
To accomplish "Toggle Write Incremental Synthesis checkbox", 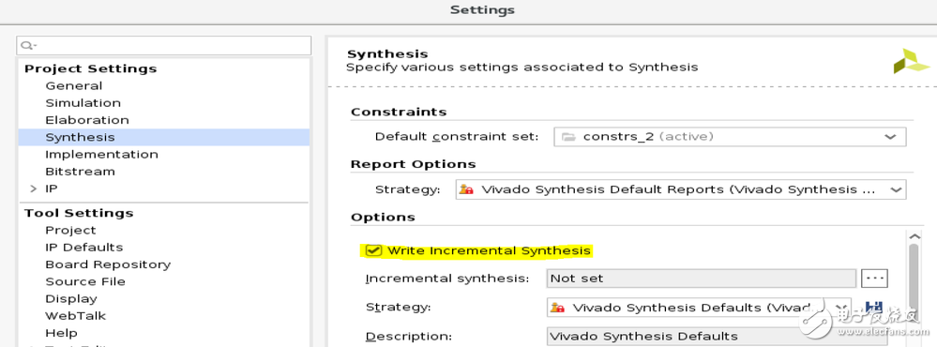I will tap(374, 250).
